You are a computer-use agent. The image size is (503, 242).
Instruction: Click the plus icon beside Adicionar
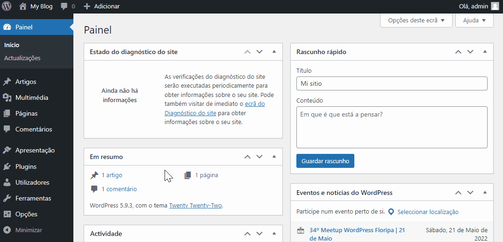(86, 7)
